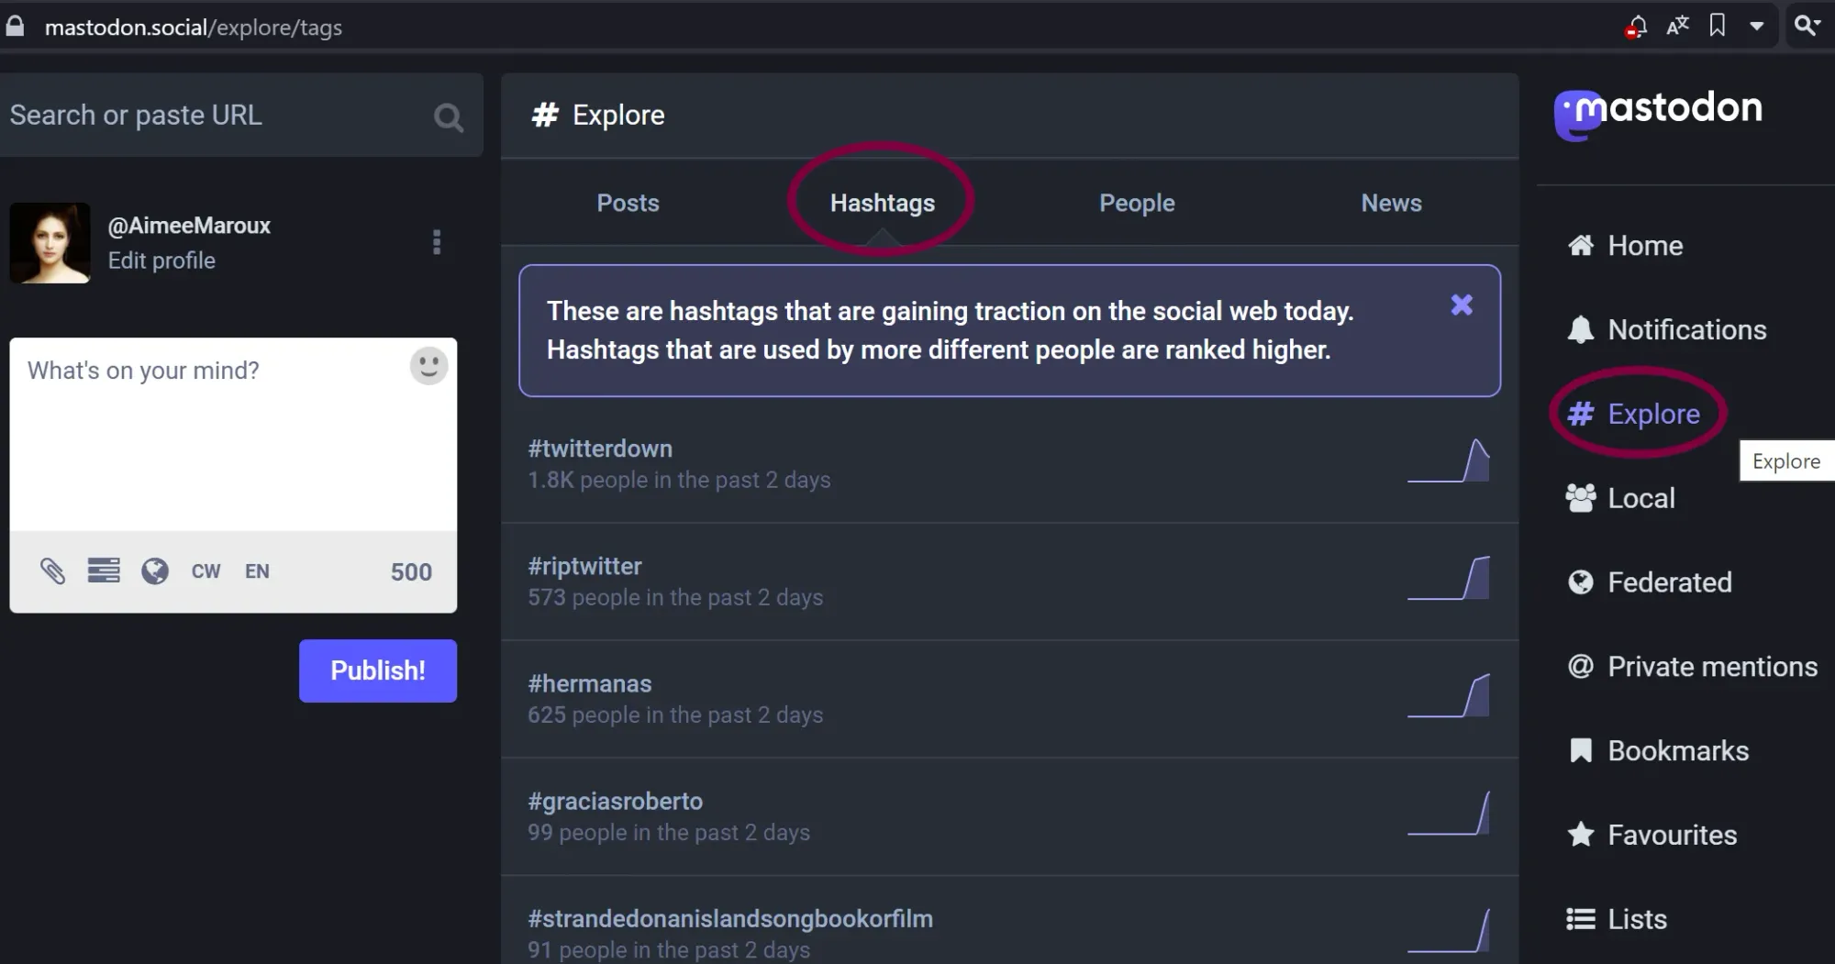Switch to the Hashtags tab
The width and height of the screenshot is (1835, 964).
(883, 203)
